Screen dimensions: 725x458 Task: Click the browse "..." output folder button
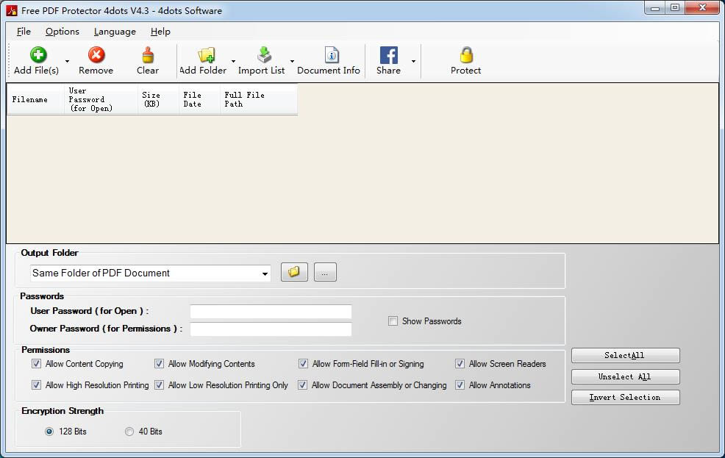click(x=325, y=272)
